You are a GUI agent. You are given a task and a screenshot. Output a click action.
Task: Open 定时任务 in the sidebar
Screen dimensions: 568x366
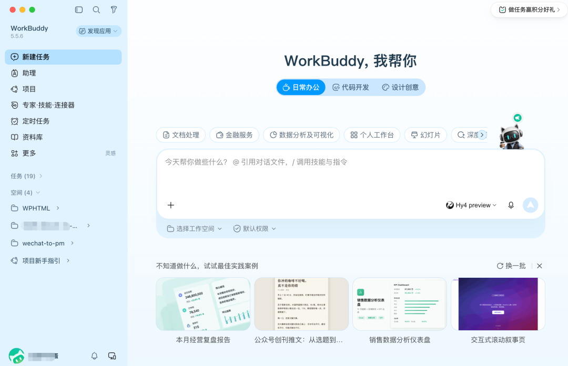pos(63,121)
